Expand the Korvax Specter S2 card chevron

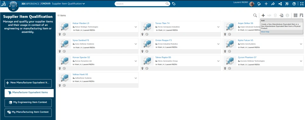point(136,61)
